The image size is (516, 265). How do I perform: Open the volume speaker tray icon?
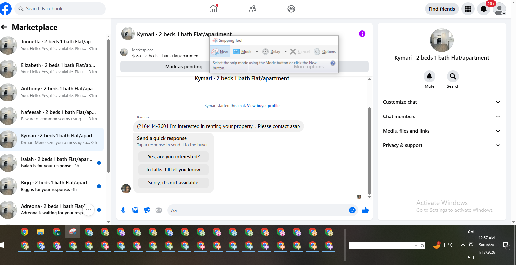point(471,232)
